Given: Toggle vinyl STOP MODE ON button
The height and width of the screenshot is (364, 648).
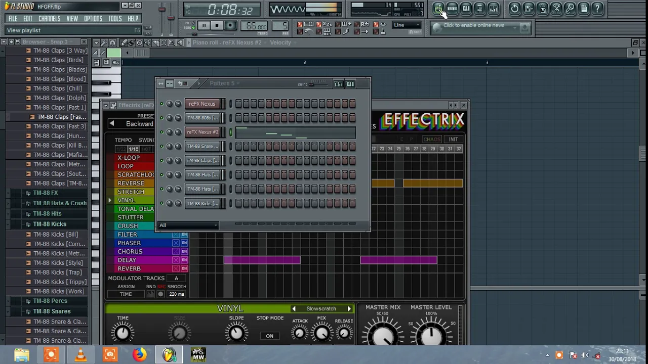Looking at the screenshot, I should click(270, 336).
